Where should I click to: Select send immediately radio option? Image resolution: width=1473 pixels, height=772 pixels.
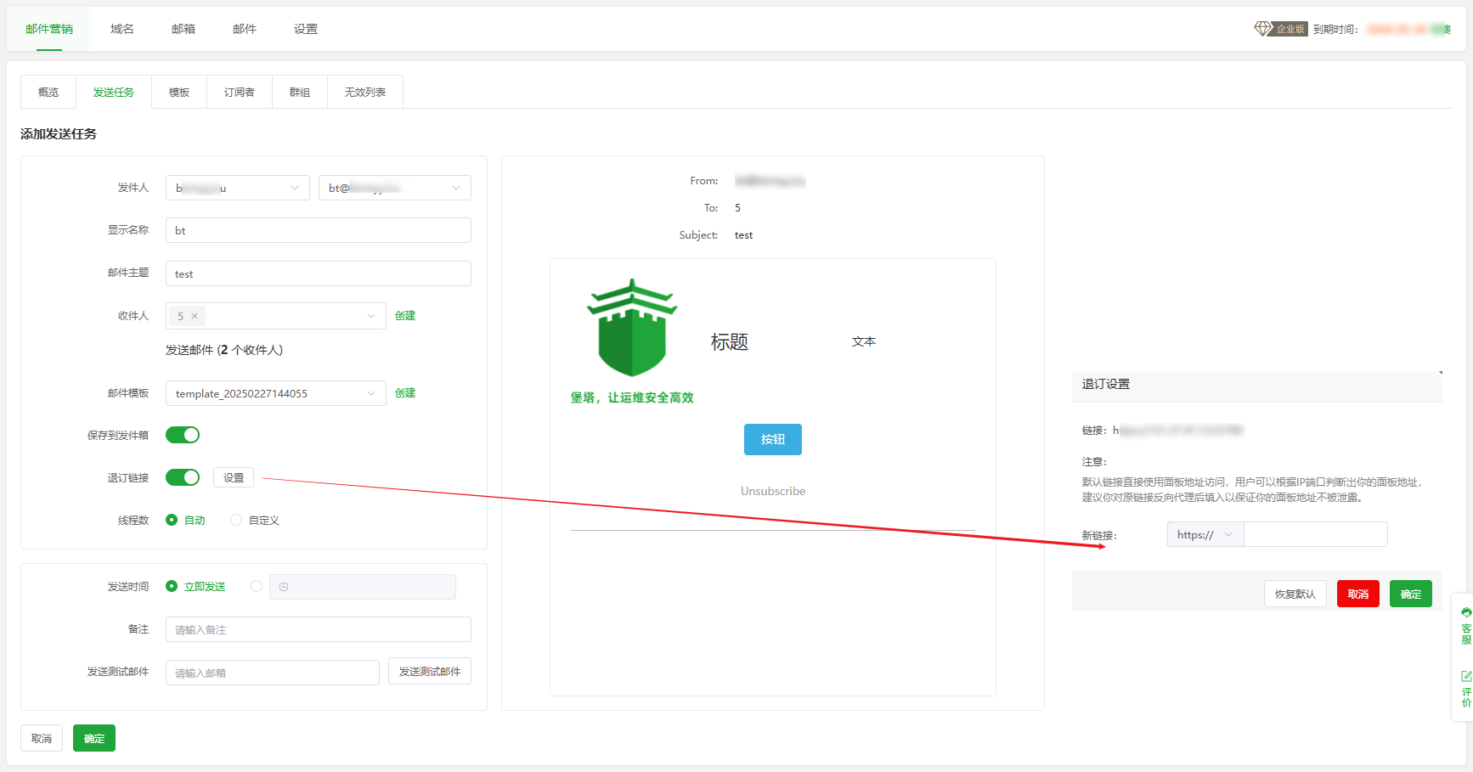pos(172,586)
